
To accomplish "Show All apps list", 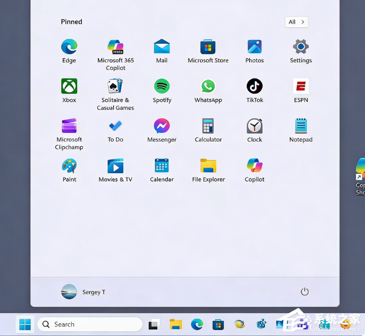I will (296, 22).
